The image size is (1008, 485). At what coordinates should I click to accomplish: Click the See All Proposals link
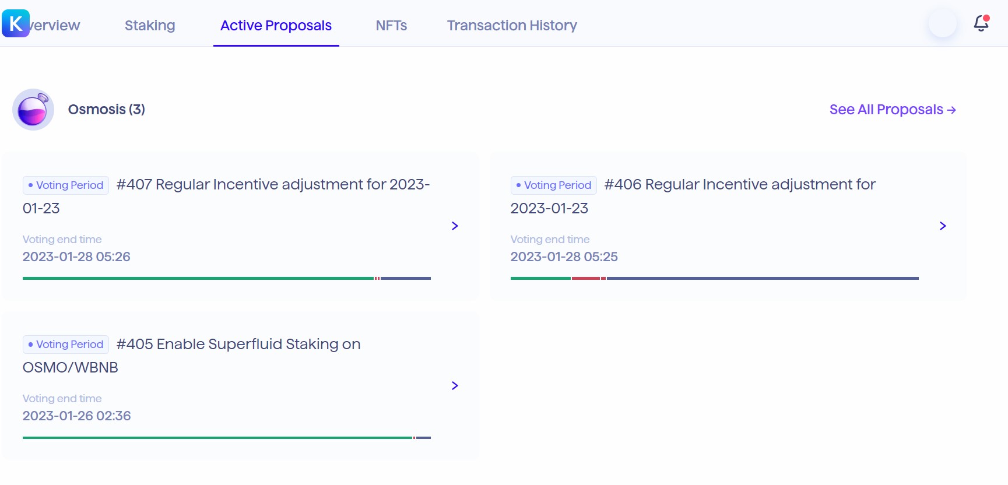tap(892, 110)
